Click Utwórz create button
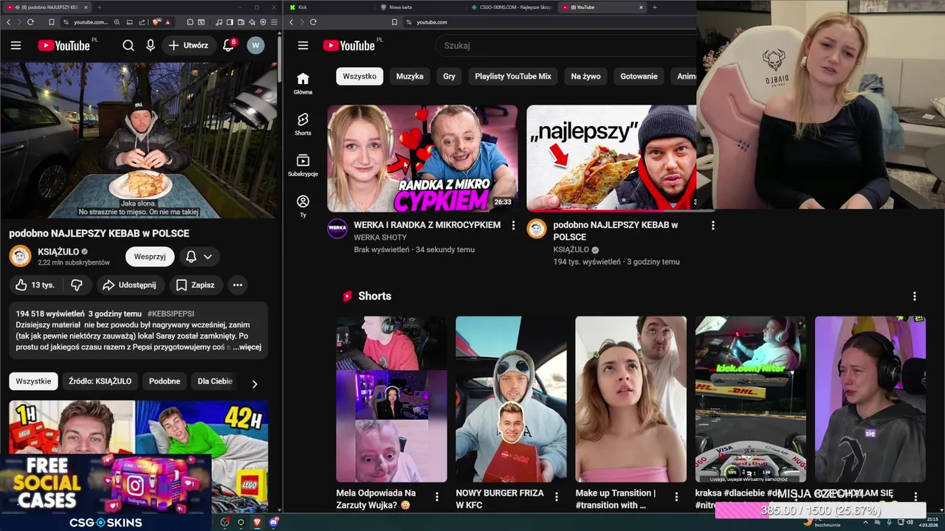 click(188, 45)
